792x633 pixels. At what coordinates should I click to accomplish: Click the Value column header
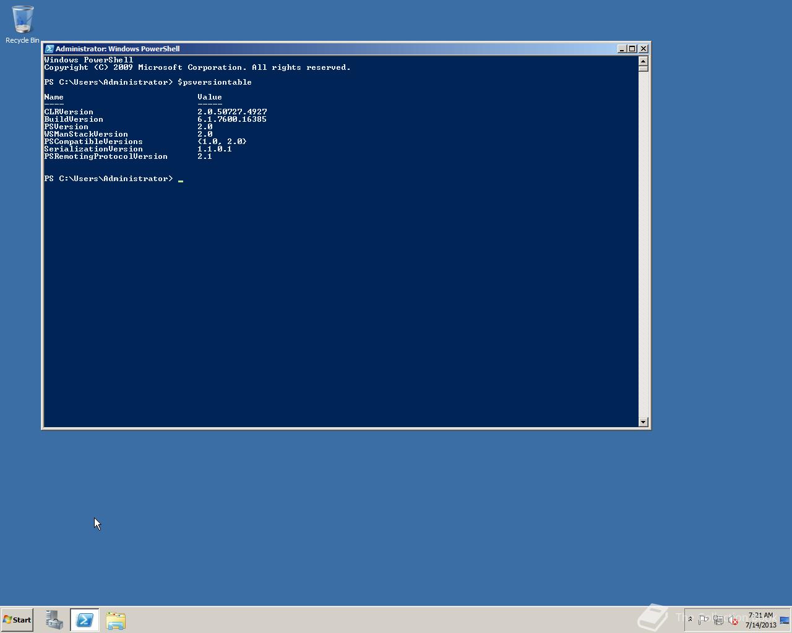point(210,97)
